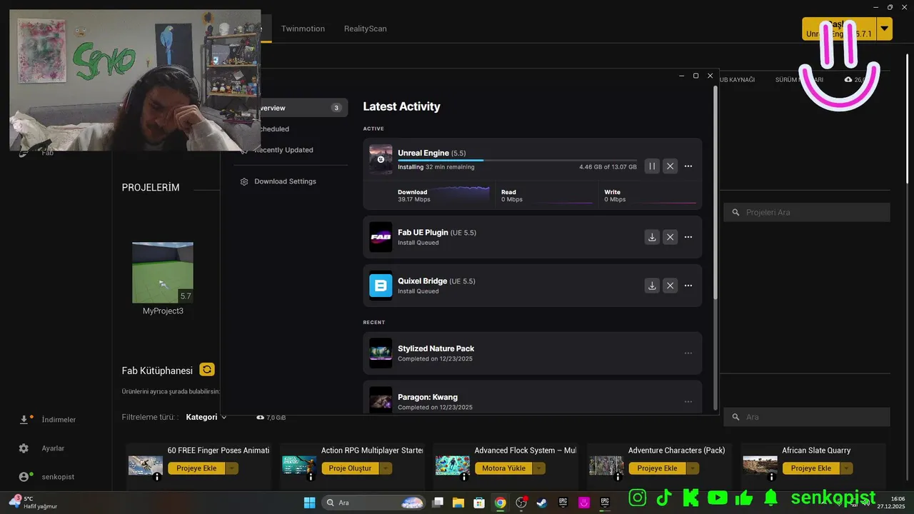
Task: Show info for Advanced Flock System asset
Action: click(x=464, y=477)
